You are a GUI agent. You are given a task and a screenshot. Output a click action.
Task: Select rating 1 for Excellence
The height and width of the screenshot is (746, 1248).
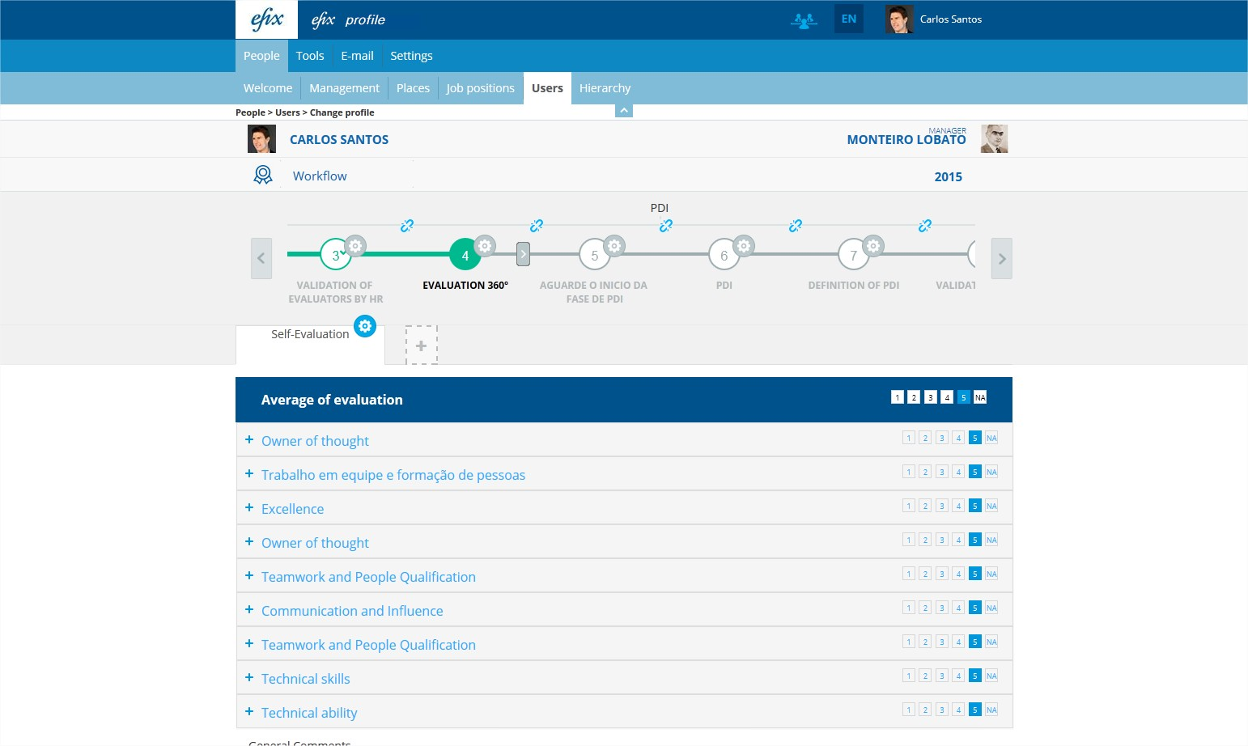pyautogui.click(x=908, y=505)
